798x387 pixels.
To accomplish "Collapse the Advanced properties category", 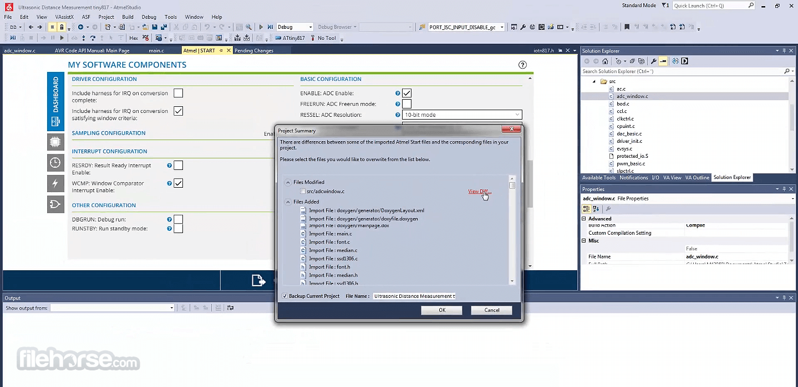I will click(x=583, y=219).
